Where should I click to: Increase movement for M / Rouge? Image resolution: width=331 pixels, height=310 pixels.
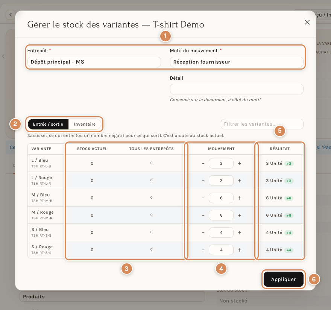pyautogui.click(x=239, y=215)
